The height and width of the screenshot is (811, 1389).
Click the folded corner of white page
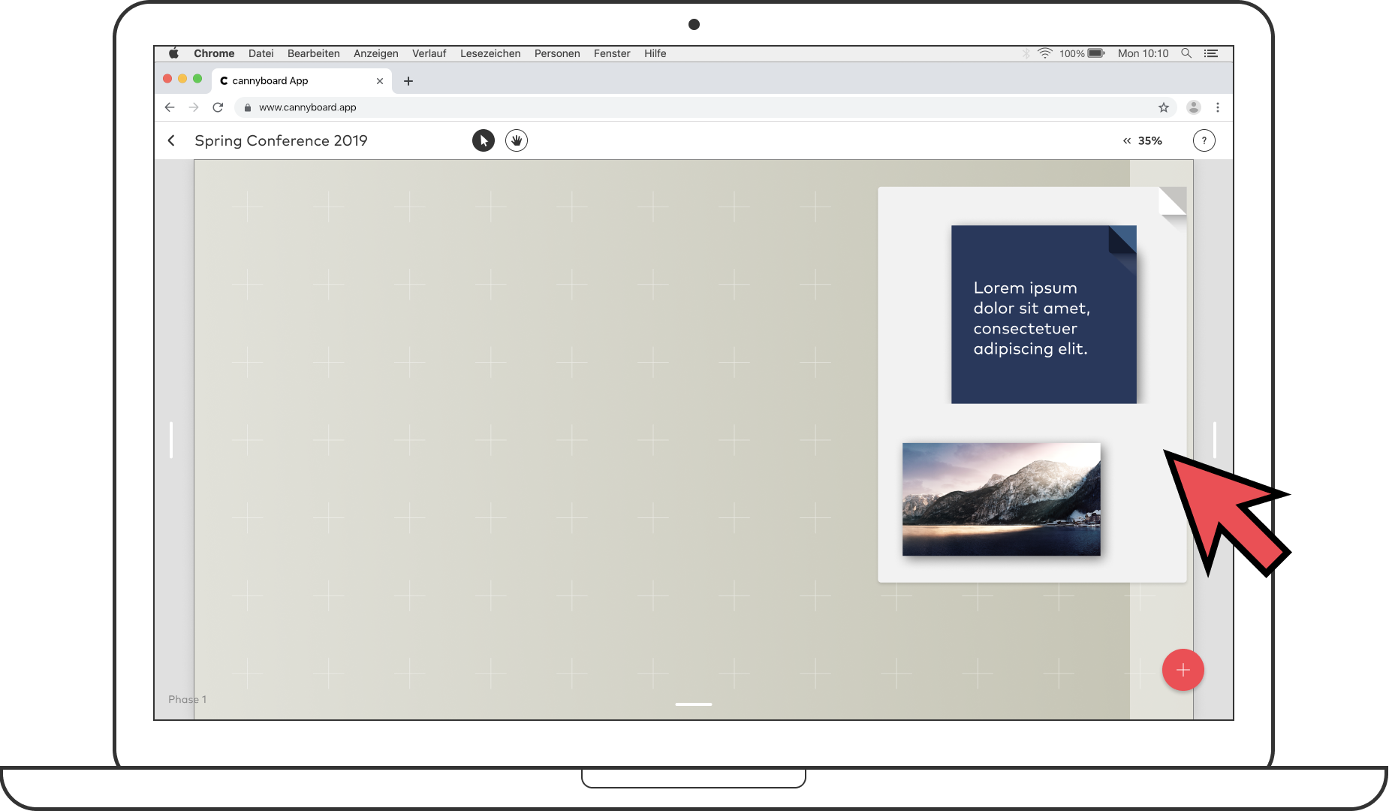tap(1172, 201)
